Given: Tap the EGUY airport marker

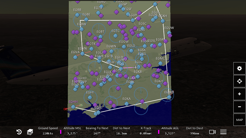Looking at the screenshot, I should (133, 20).
